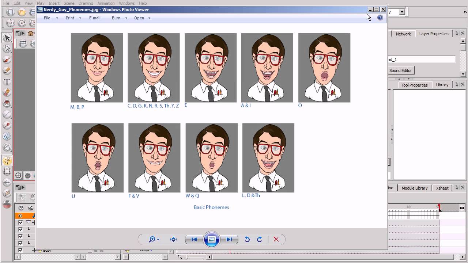
Task: Select the Hand grab tool
Action: pos(7,147)
